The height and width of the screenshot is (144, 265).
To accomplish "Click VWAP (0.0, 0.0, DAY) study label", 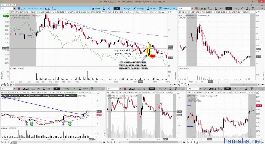I will point(110,12).
